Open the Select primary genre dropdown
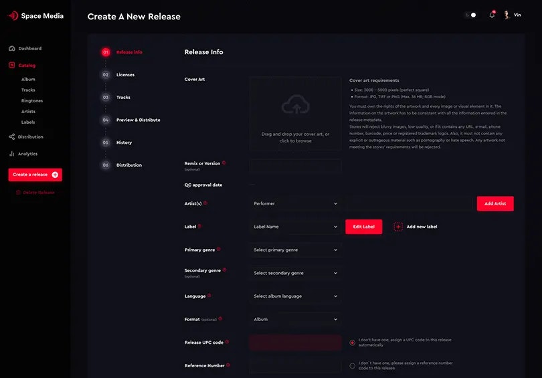The height and width of the screenshot is (378, 542). (295, 250)
